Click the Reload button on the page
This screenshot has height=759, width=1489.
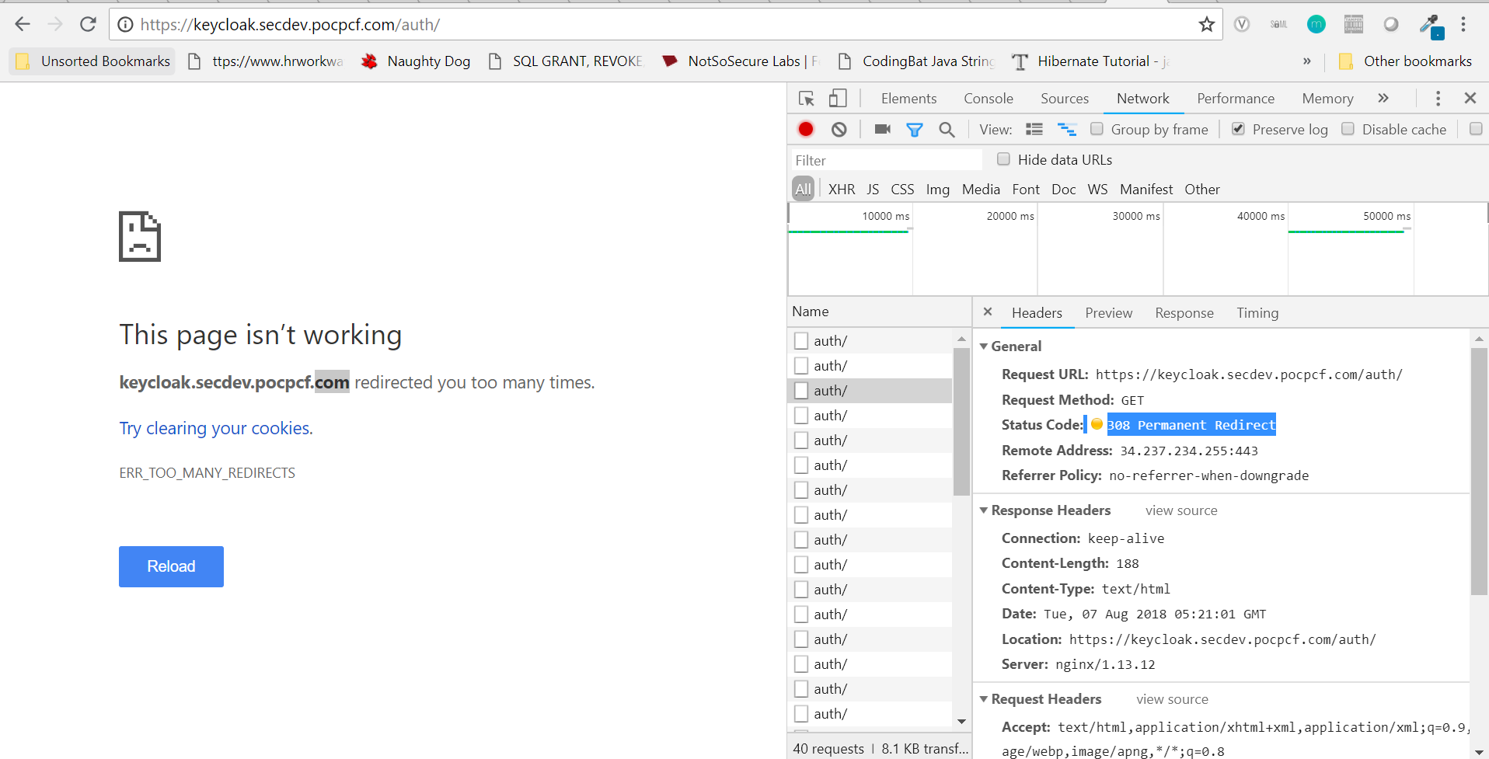click(x=171, y=566)
